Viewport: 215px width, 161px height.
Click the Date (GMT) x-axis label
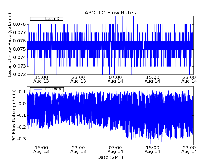click(110, 157)
